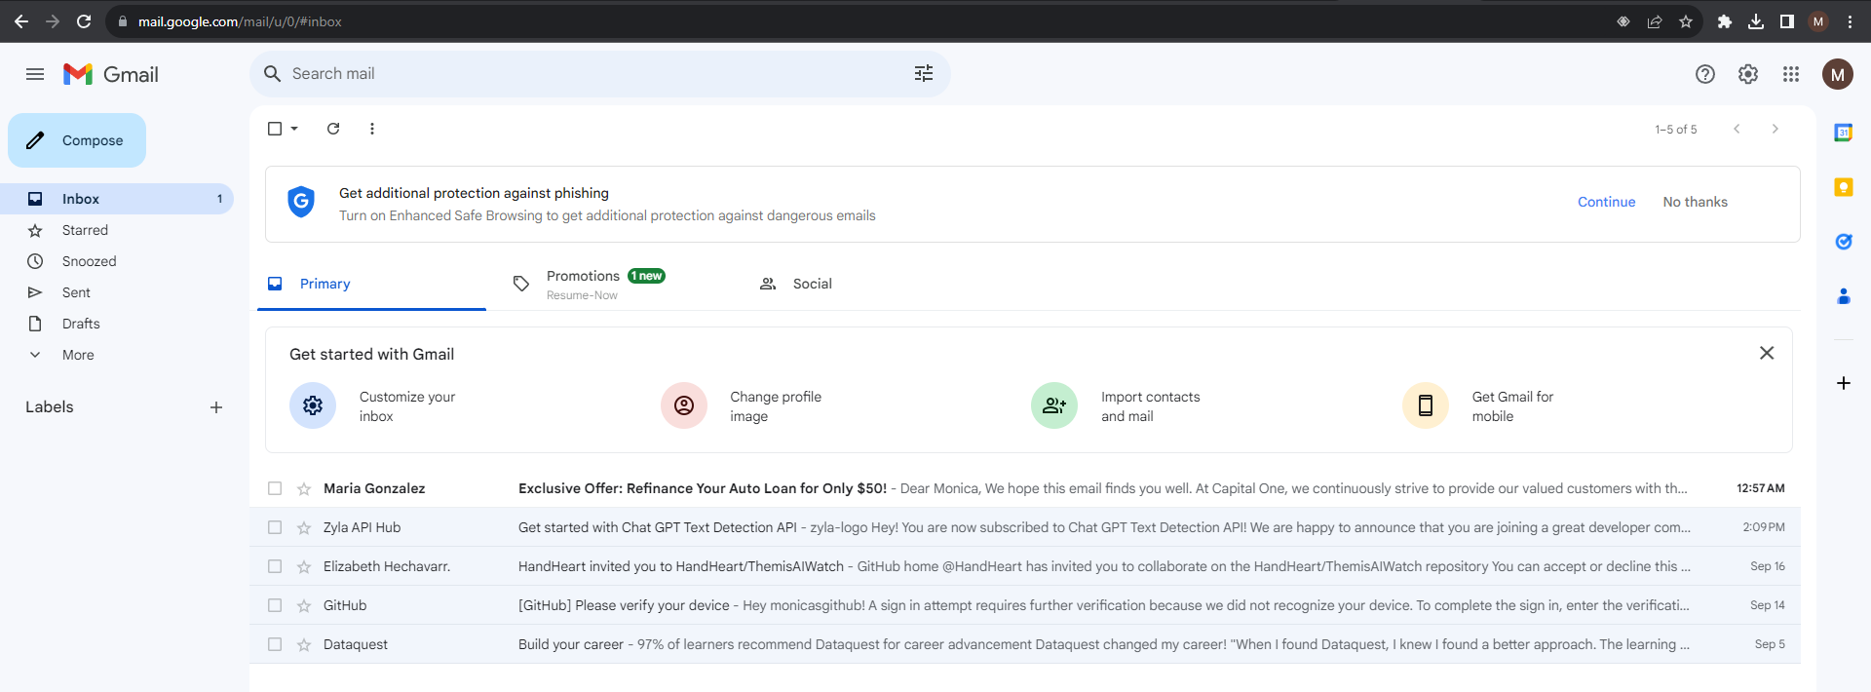Click the Compose button

click(77, 140)
